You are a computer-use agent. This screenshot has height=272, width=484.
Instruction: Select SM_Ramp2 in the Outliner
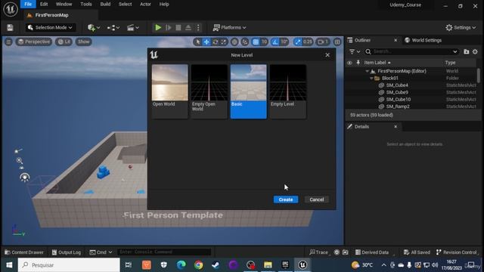398,107
